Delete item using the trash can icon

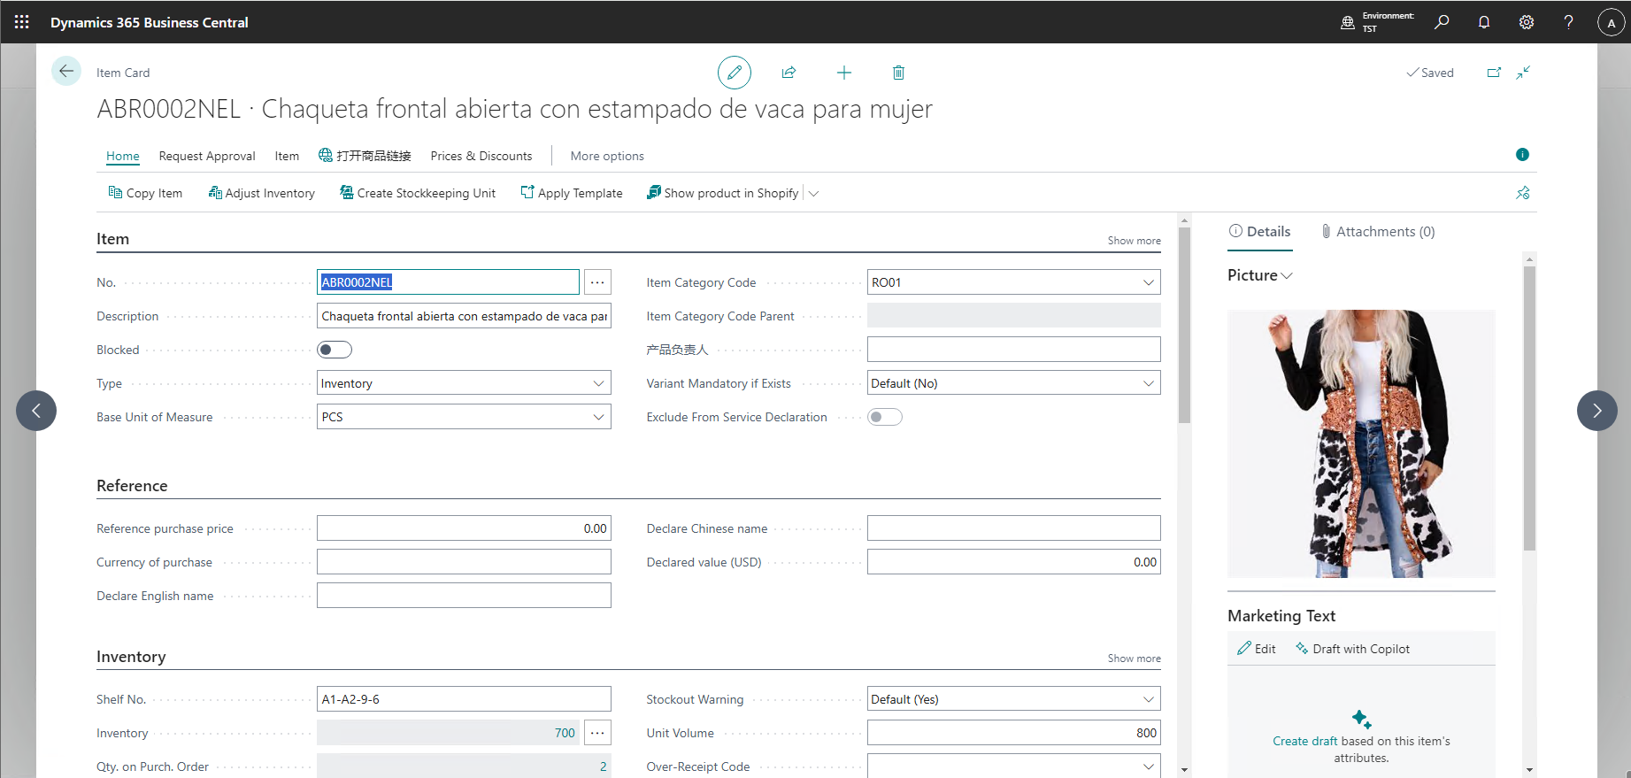tap(898, 73)
